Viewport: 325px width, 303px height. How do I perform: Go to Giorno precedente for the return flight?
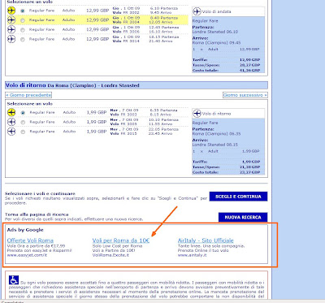tap(28, 95)
